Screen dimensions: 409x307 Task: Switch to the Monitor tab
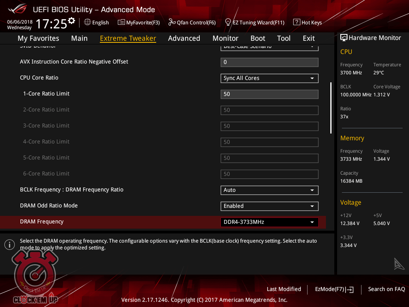click(225, 38)
